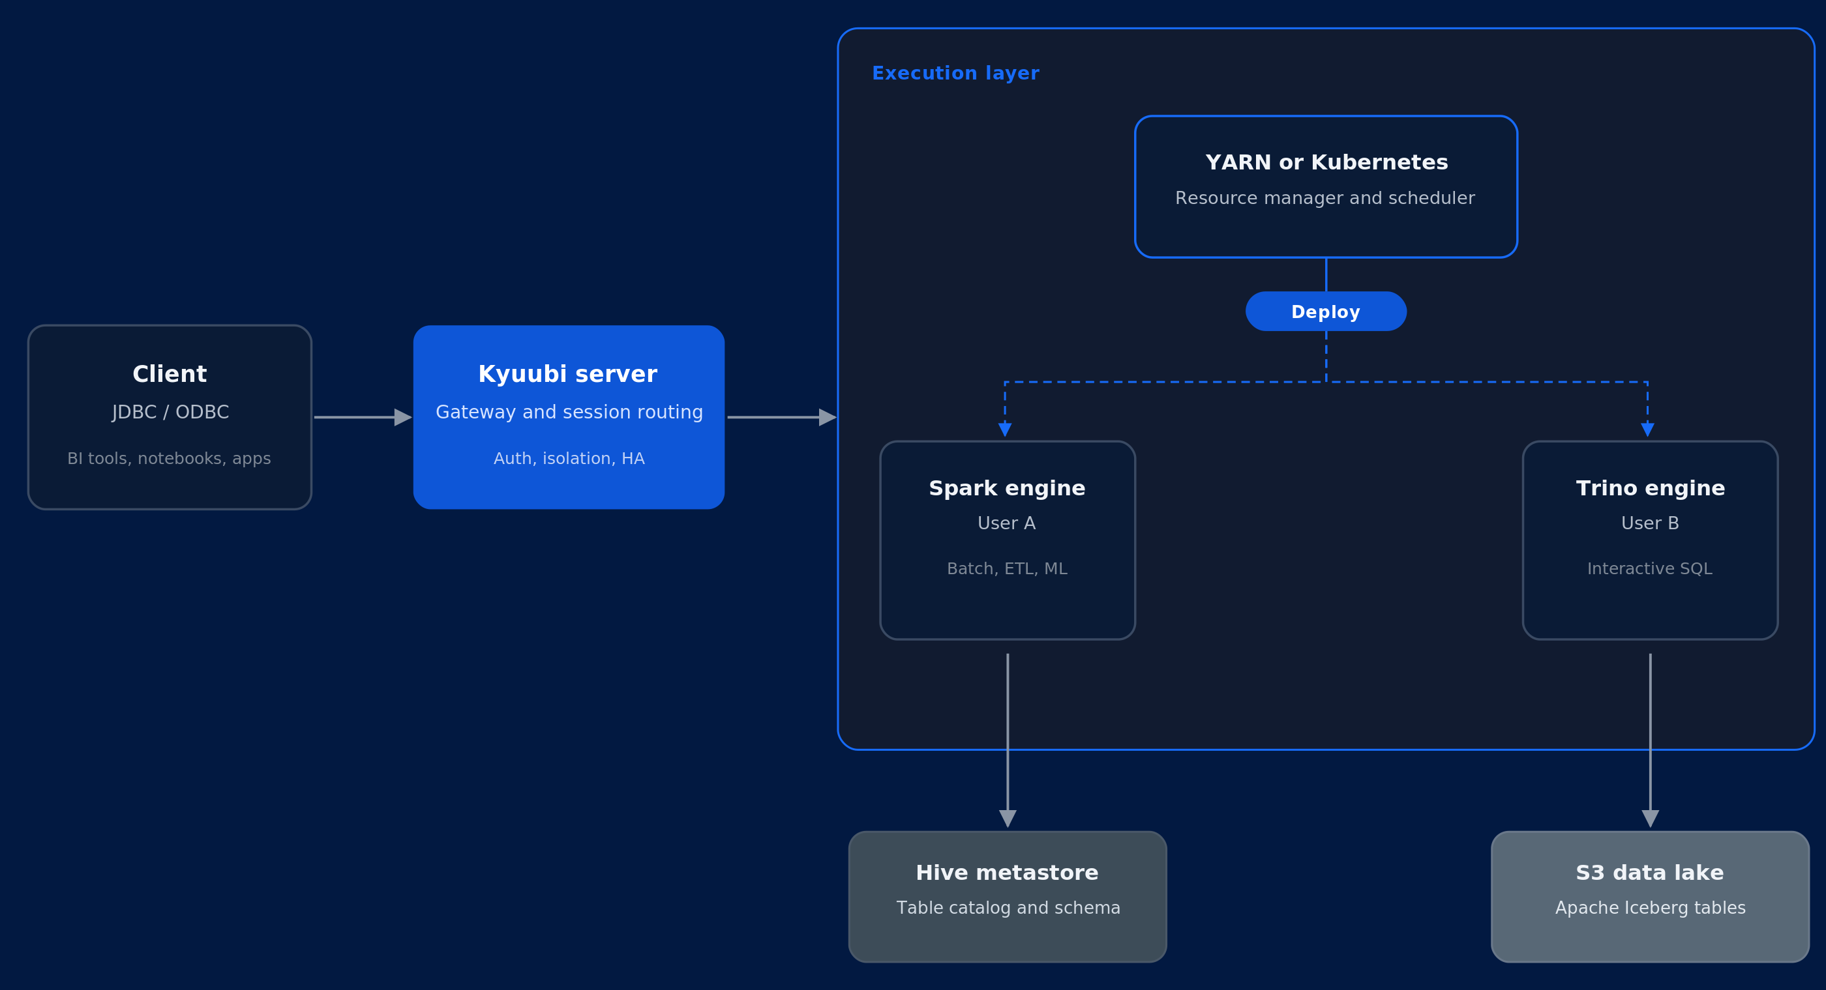Click the Deploy pill label
The width and height of the screenshot is (1826, 990).
click(1326, 312)
